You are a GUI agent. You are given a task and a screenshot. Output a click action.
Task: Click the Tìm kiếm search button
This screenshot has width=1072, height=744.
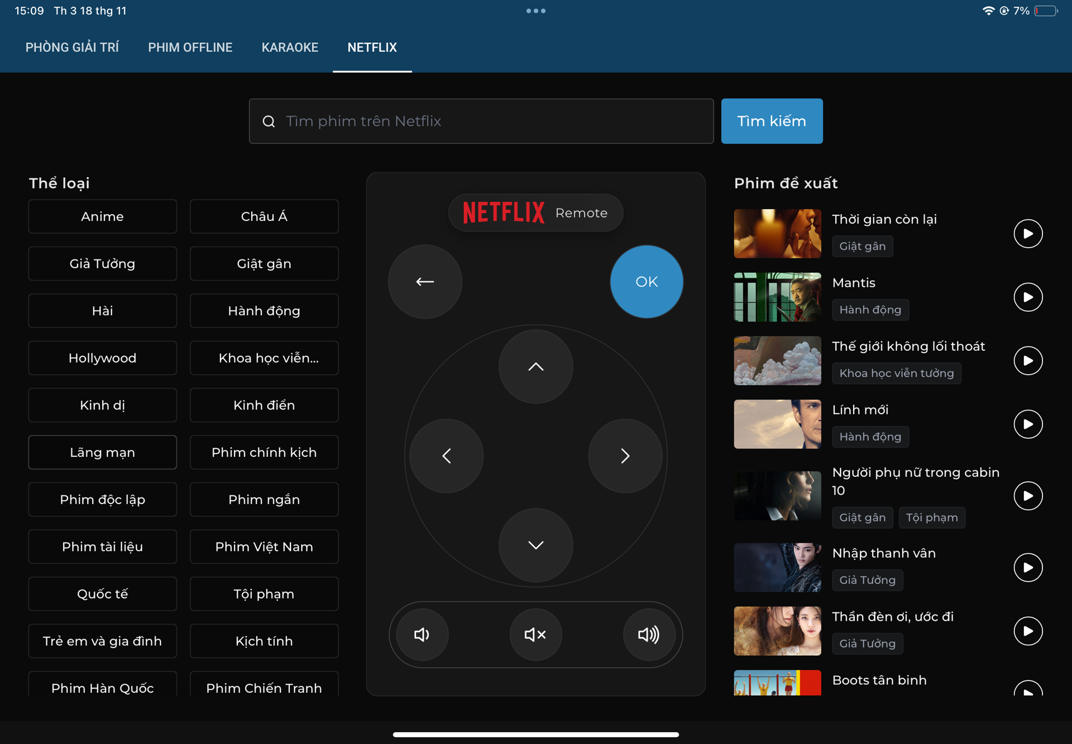[771, 121]
